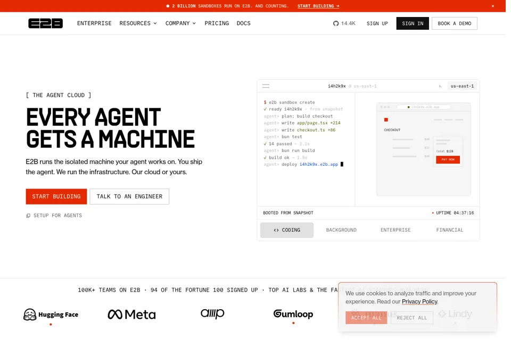511x340 pixels.
Task: Click the app/page.tsx file name
Action: click(312, 123)
